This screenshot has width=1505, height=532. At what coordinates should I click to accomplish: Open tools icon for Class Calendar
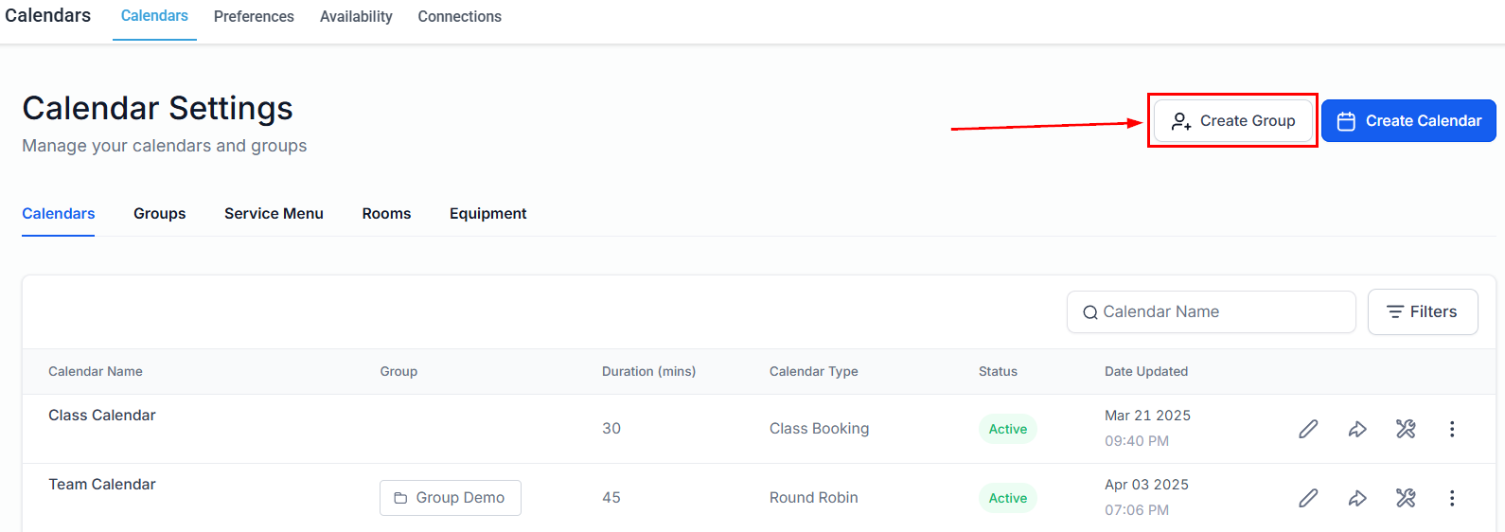(x=1406, y=429)
